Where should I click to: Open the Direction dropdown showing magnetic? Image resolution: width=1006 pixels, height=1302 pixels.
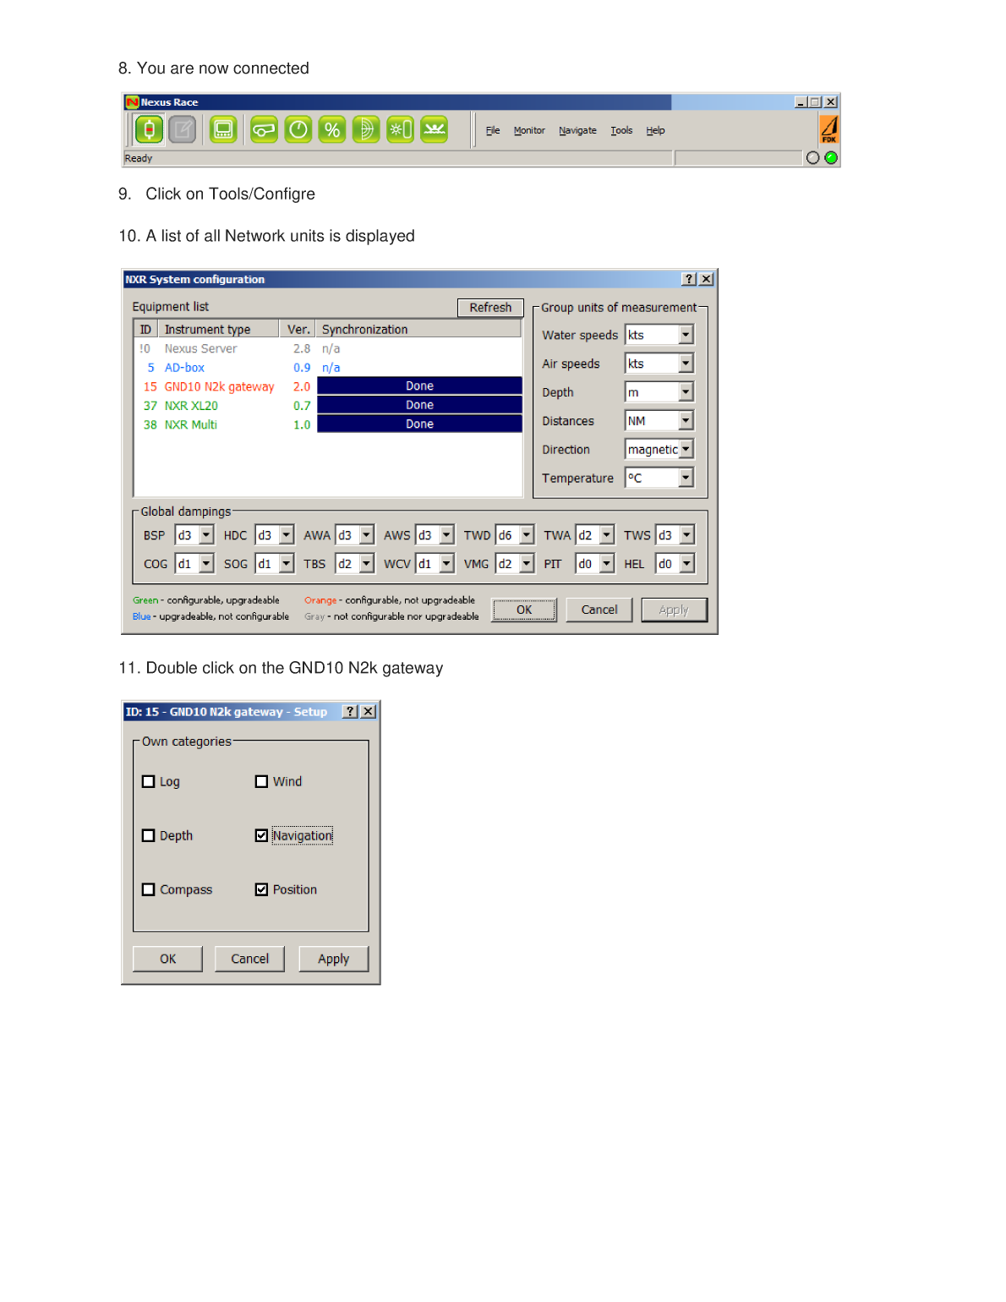[686, 449]
